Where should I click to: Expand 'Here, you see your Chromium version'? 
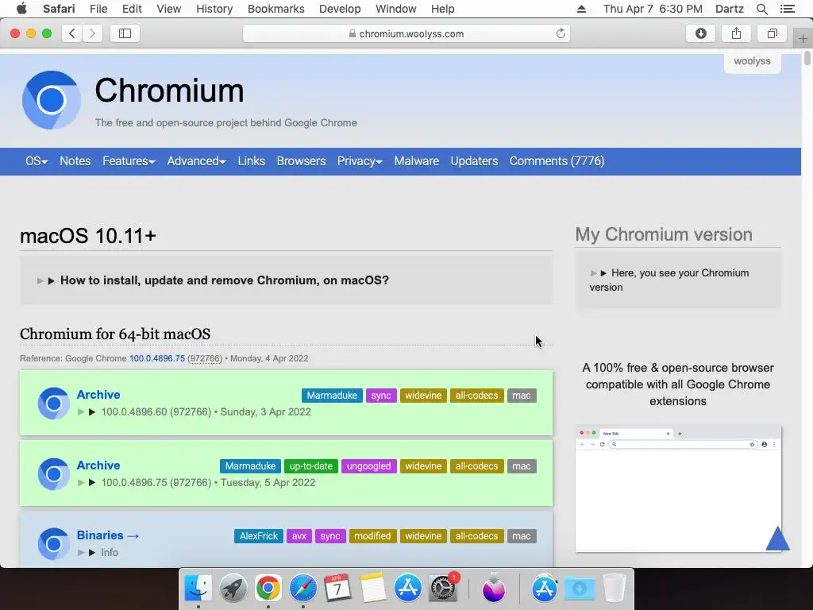click(669, 280)
